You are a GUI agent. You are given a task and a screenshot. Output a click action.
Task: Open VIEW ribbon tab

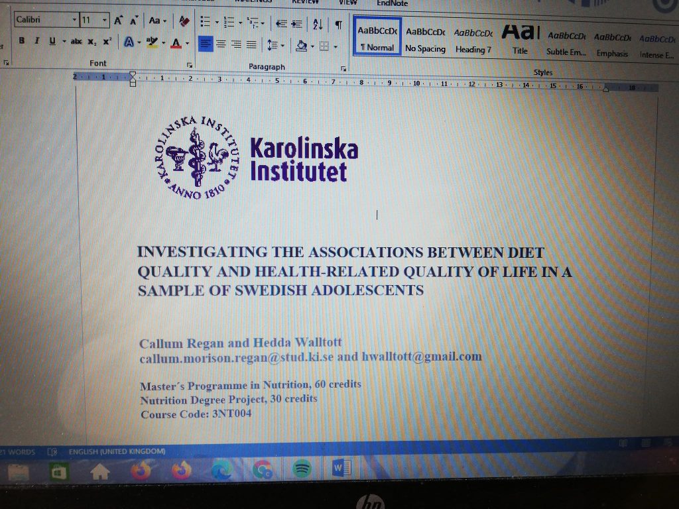pos(347,3)
